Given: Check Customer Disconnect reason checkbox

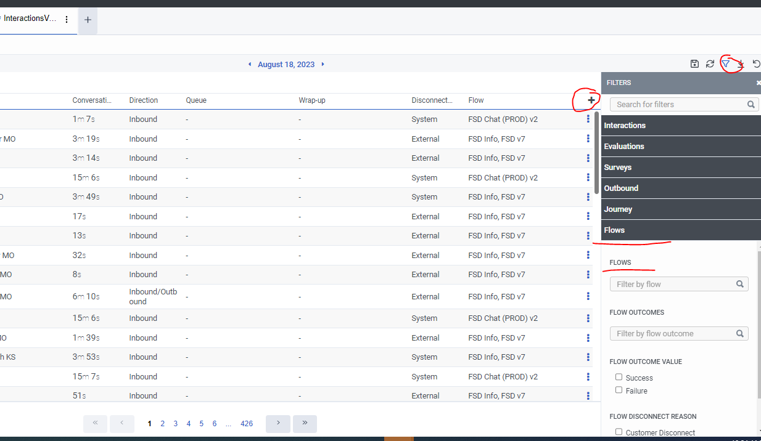Looking at the screenshot, I should click(x=619, y=432).
